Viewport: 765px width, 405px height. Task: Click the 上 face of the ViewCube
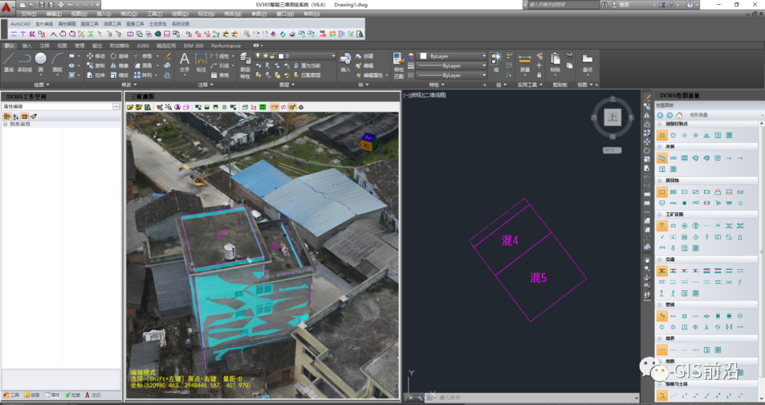click(x=612, y=118)
